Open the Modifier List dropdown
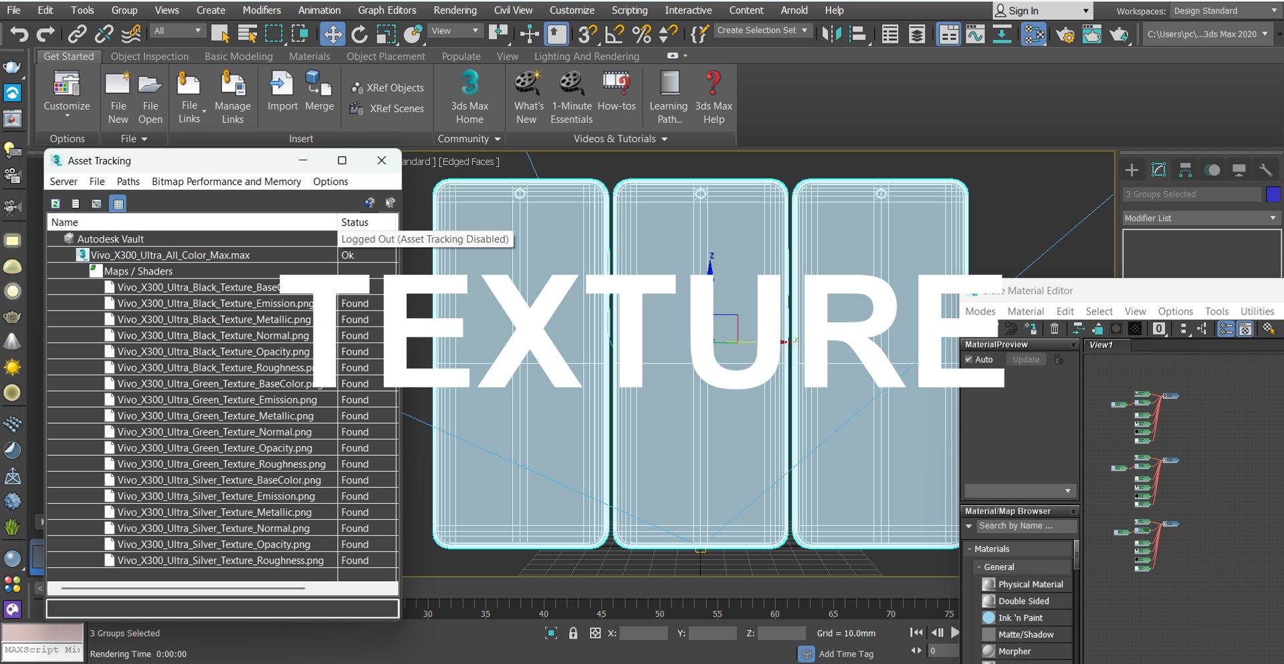Viewport: 1284px width, 664px height. (x=1201, y=218)
